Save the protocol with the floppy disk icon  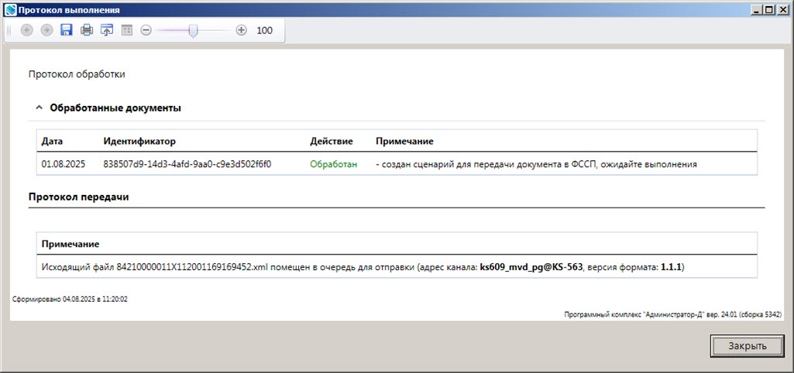tap(67, 30)
